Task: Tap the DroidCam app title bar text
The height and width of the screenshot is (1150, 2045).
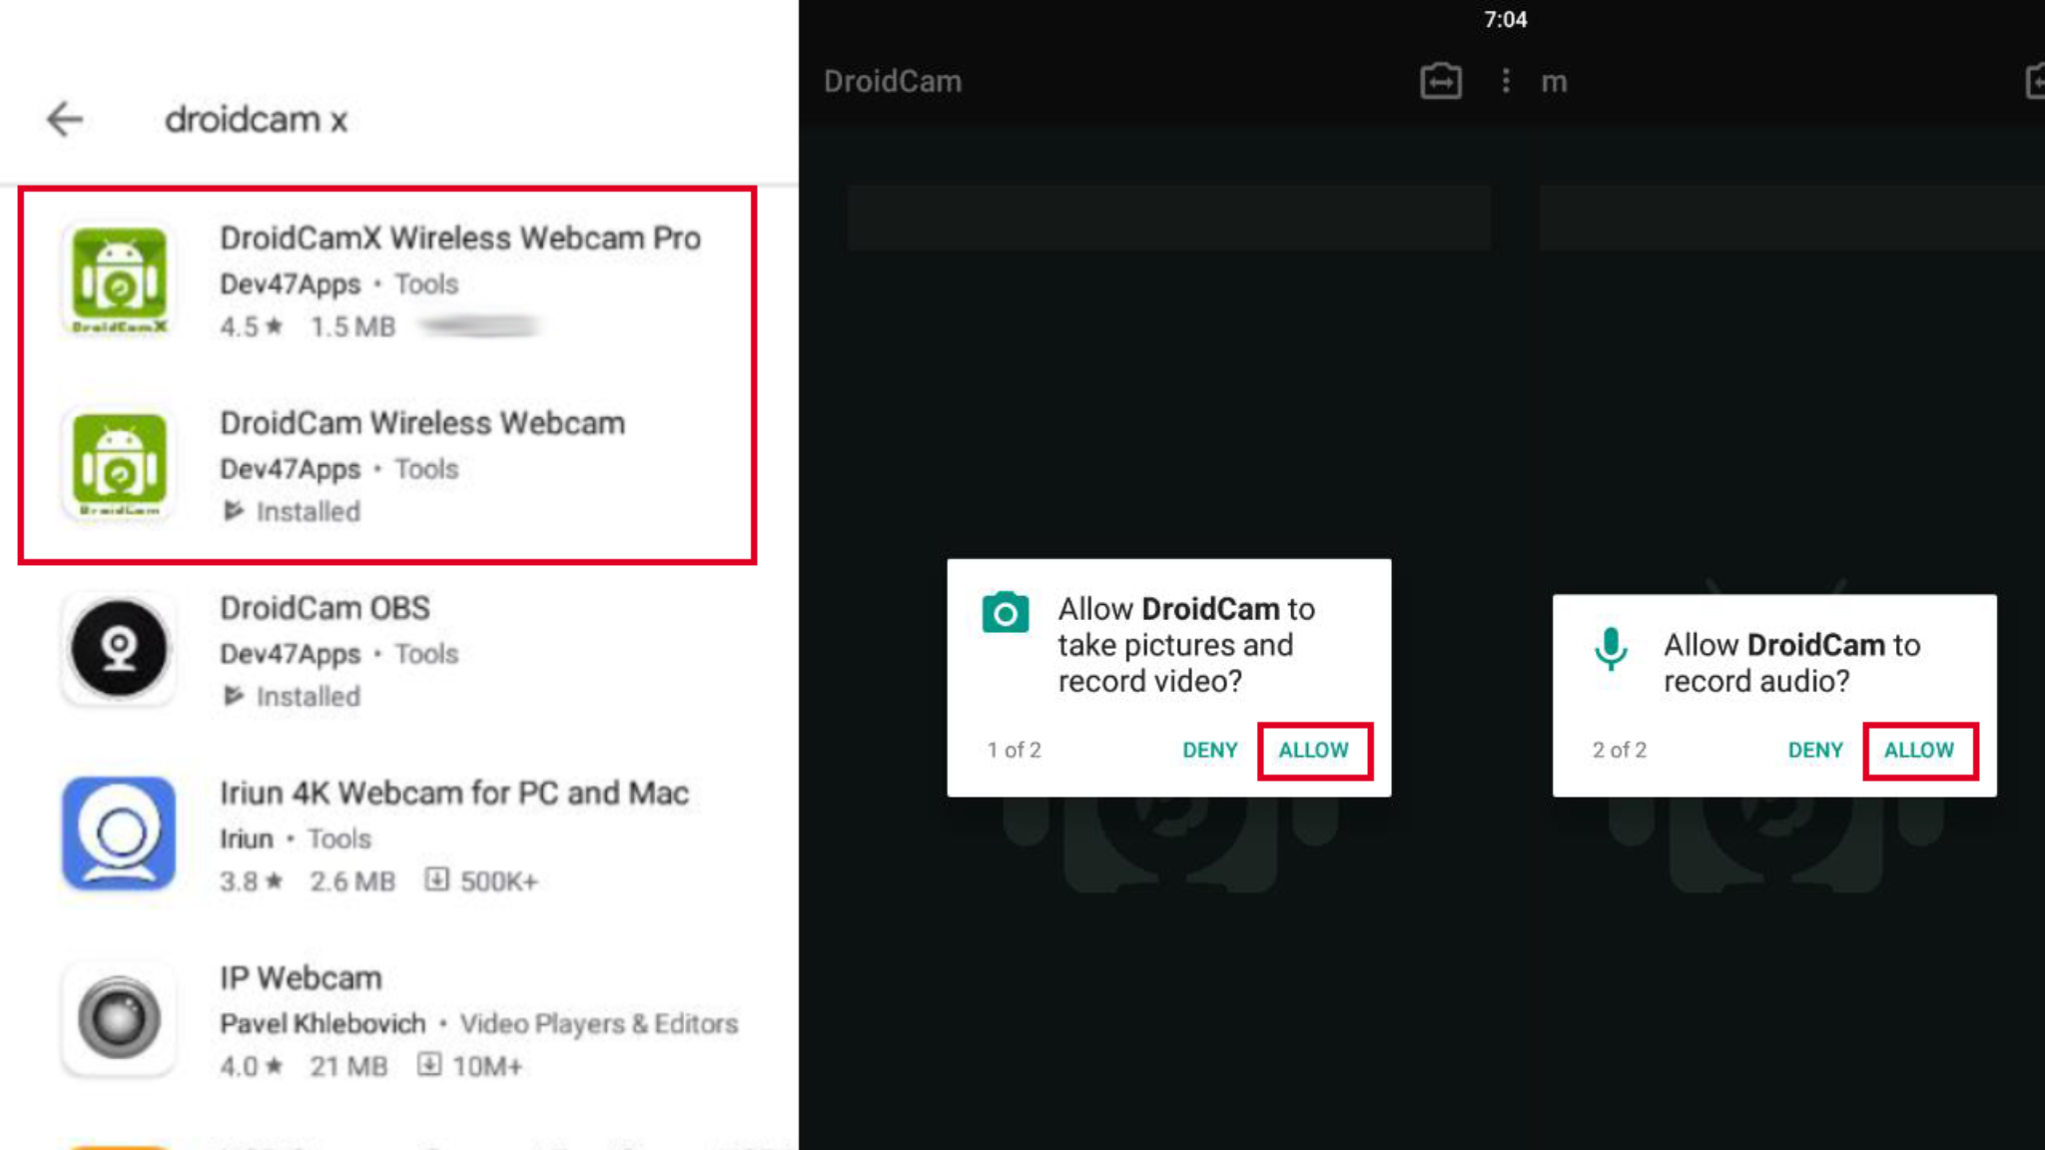Action: (x=892, y=82)
